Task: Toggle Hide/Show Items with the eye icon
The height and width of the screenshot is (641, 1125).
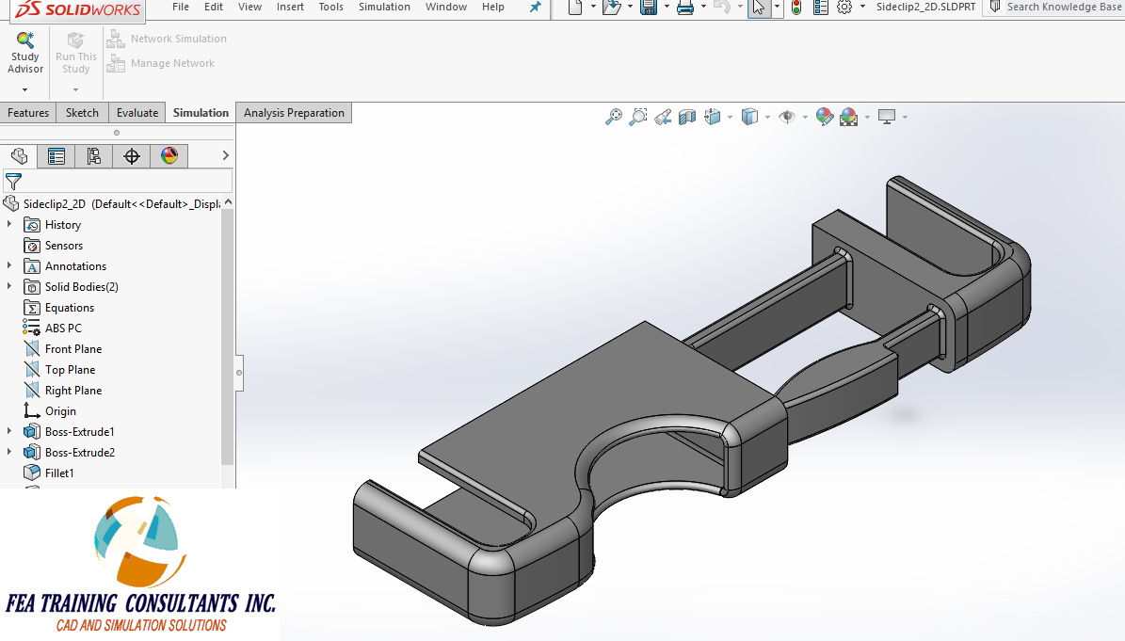Action: click(x=789, y=117)
